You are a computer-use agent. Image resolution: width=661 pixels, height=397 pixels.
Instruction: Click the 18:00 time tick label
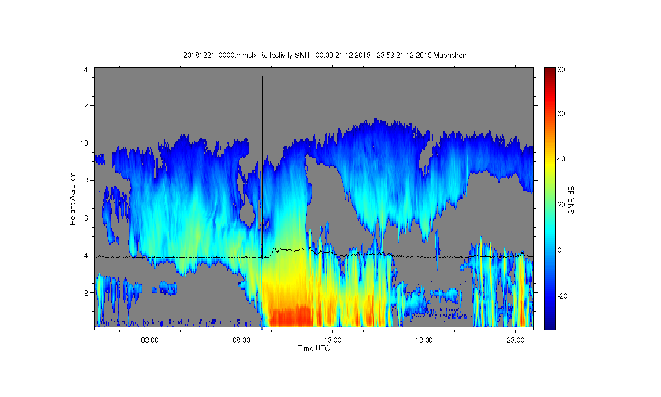pyautogui.click(x=424, y=340)
